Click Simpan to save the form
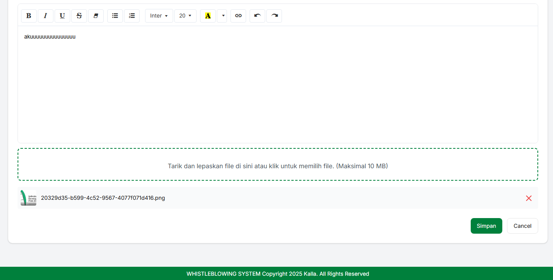 [486, 226]
